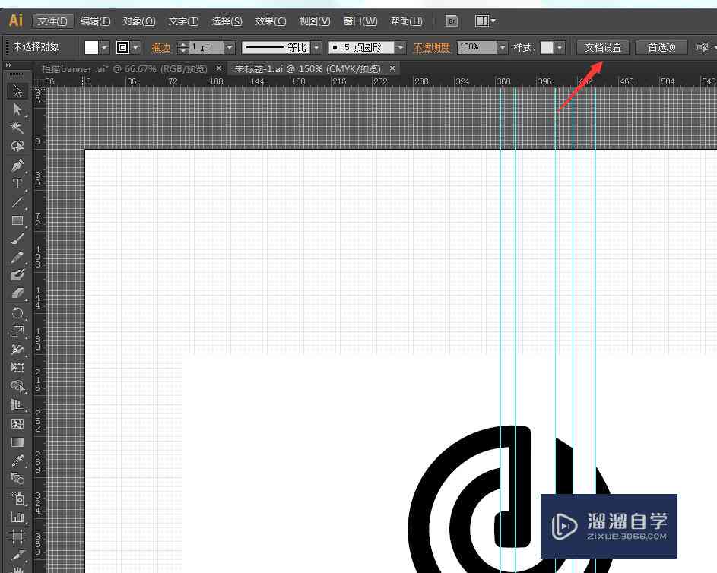The width and height of the screenshot is (717, 573).
Task: Select the Free Transform tool
Action: (17, 367)
